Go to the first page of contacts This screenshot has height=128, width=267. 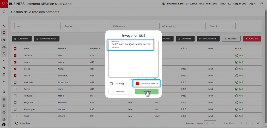coord(241,123)
